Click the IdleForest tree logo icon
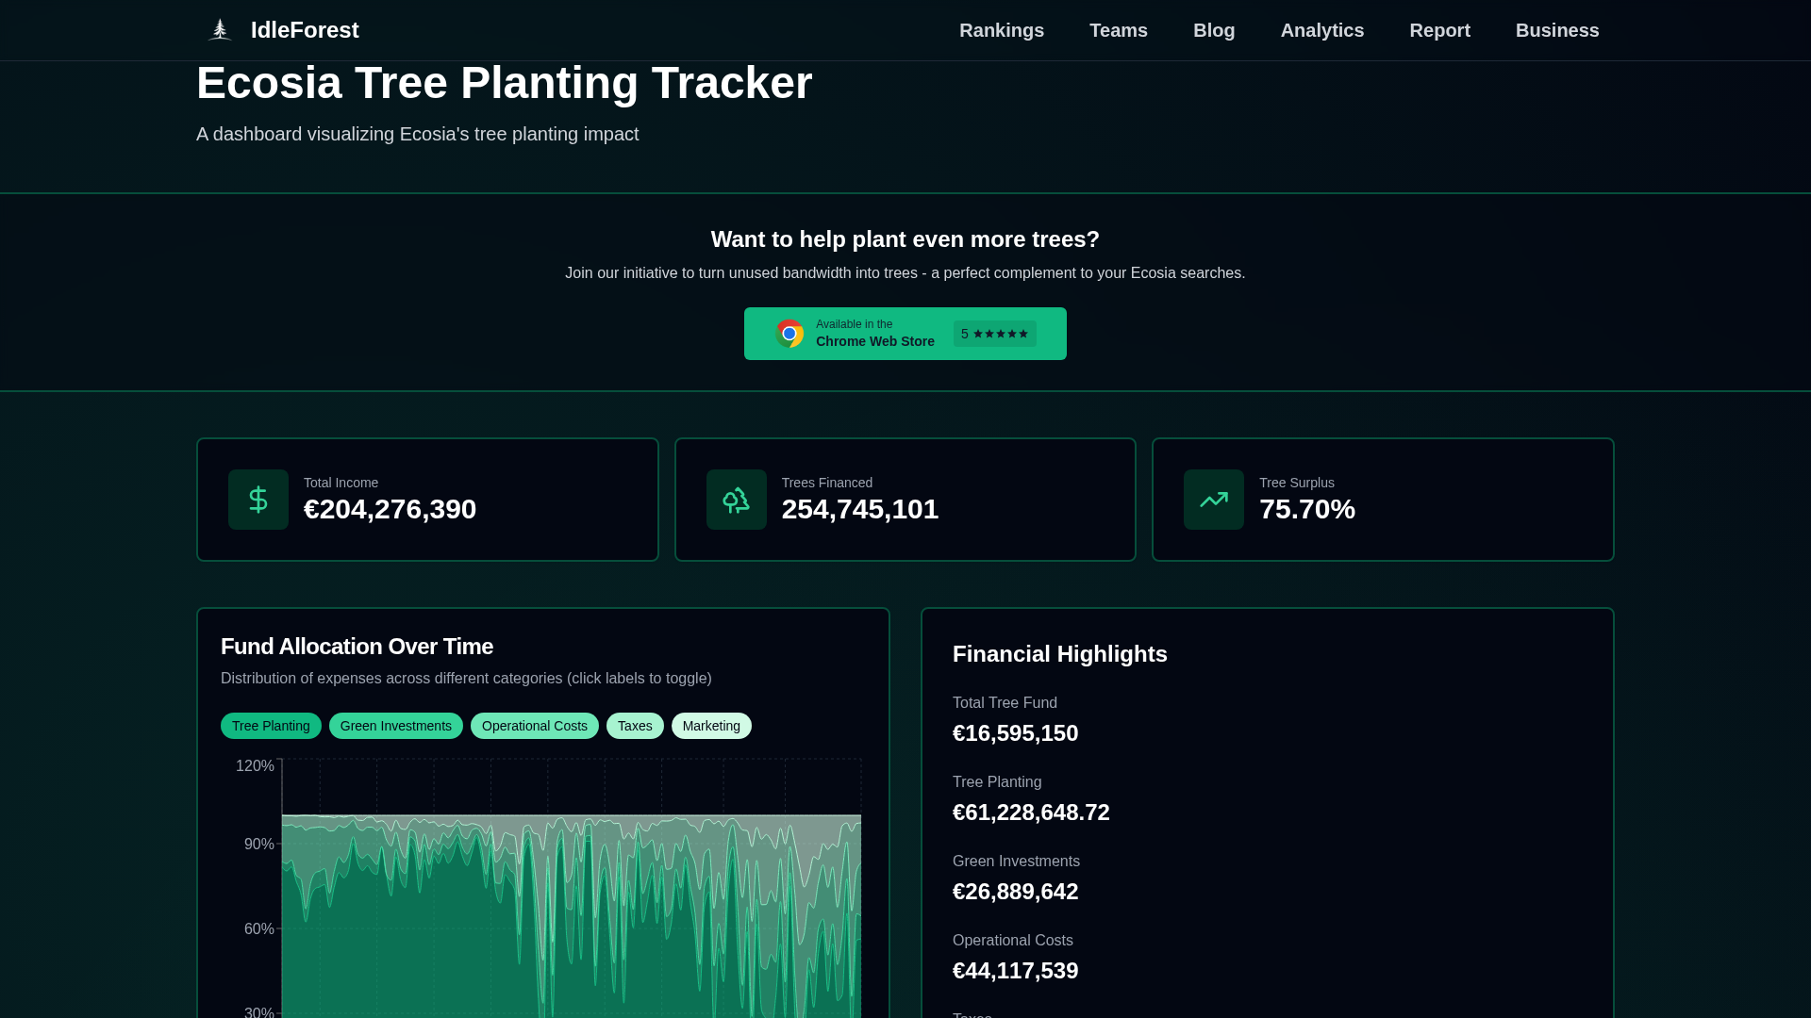Image resolution: width=1811 pixels, height=1018 pixels. point(220,30)
